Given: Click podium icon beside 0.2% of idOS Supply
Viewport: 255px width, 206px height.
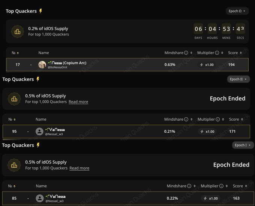Looking at the screenshot, I should click(x=17, y=32).
